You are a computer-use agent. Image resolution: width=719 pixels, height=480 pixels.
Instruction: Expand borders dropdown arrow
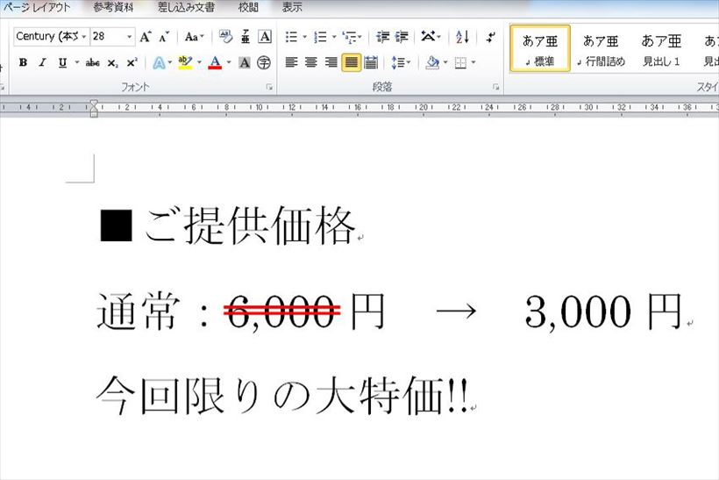473,62
